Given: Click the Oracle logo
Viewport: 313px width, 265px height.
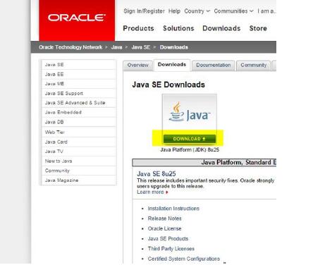Looking at the screenshot, I should pos(77,18).
